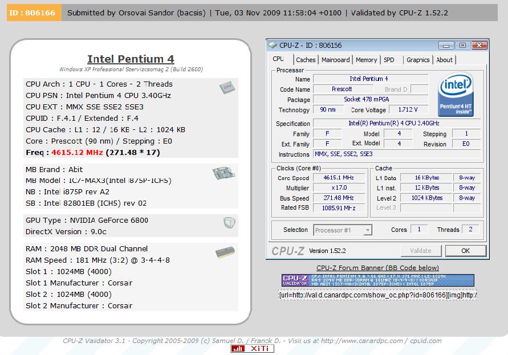The width and height of the screenshot is (508, 355).
Task: Click the SB : Intel 82801EB (ICH5) line
Action: tap(86, 203)
